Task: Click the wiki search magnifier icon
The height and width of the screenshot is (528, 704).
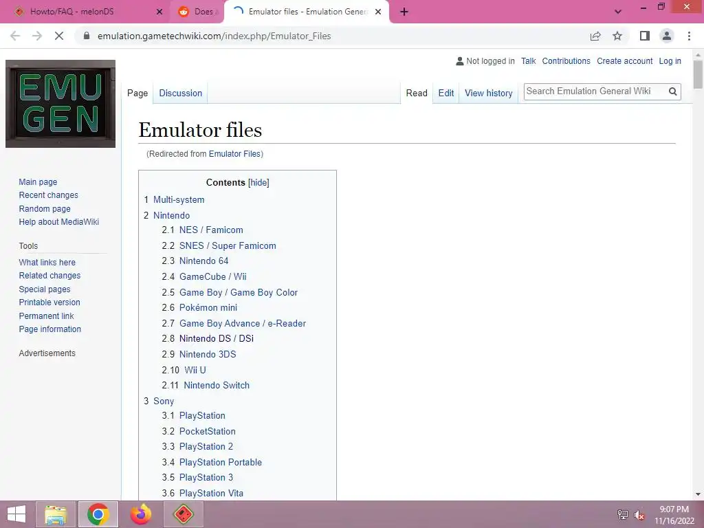Action: [x=672, y=91]
